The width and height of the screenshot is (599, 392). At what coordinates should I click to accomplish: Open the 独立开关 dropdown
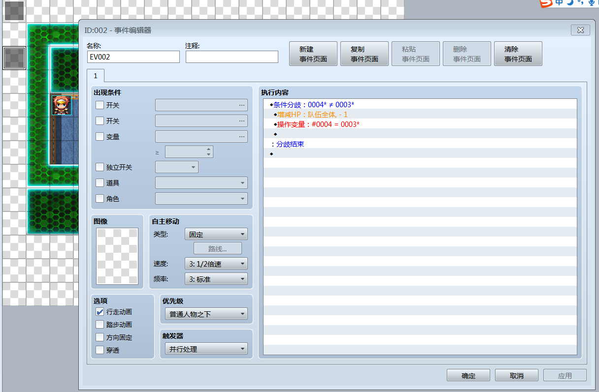point(177,167)
